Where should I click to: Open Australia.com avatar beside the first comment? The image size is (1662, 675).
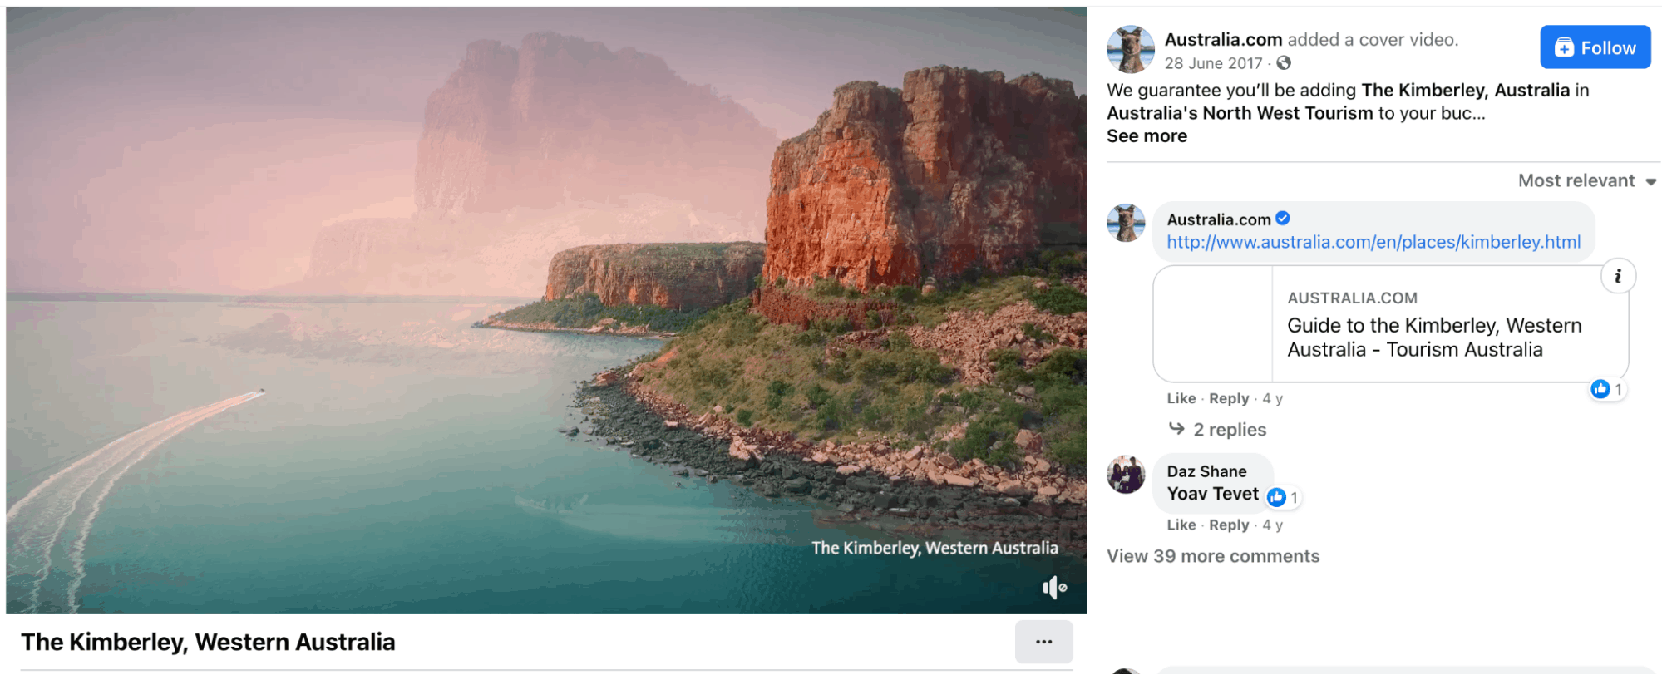click(1126, 223)
